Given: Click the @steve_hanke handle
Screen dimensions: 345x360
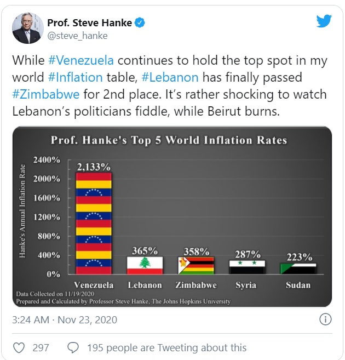Looking at the screenshot, I should pos(77,36).
